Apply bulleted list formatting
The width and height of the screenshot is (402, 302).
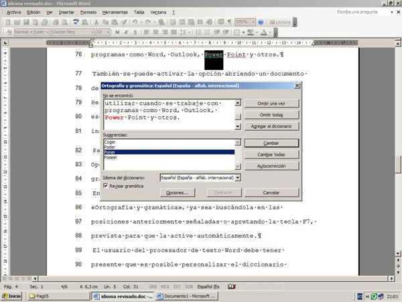[208, 32]
